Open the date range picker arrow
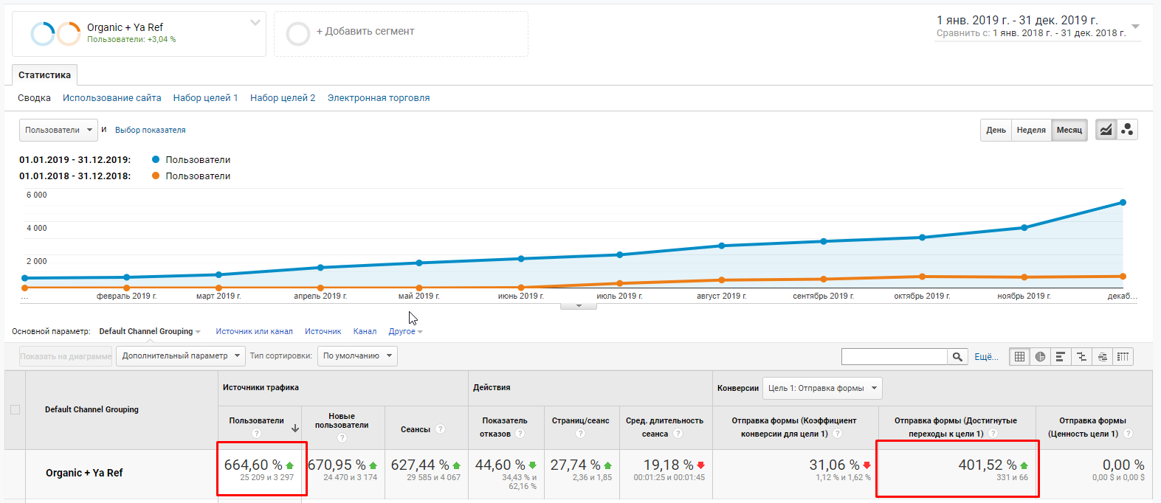Viewport: 1161px width, 503px height. [x=1135, y=27]
